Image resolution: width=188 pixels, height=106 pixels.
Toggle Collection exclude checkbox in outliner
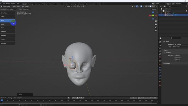click(186, 11)
